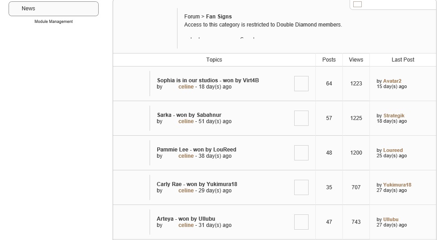Sort by the Views column header

[356, 59]
